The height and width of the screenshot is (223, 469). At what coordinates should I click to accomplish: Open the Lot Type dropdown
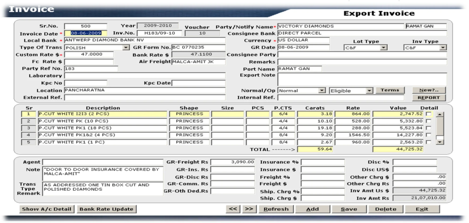click(x=384, y=48)
